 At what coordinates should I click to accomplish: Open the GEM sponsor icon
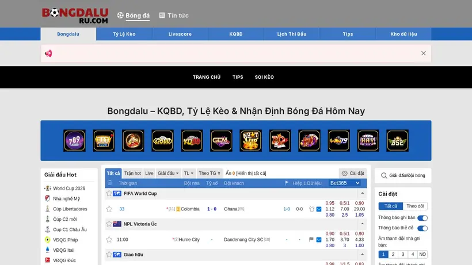(221, 141)
